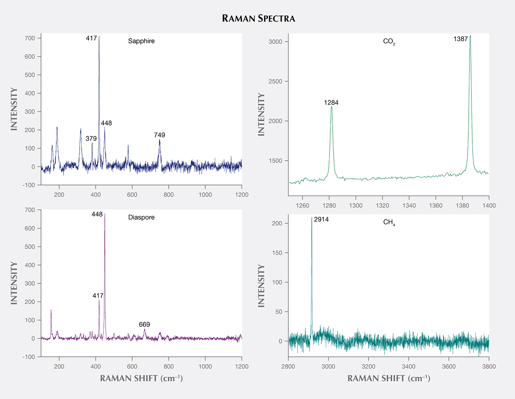
Task: Click Raman Shift axis title under CH4 plot
Action: [x=389, y=378]
